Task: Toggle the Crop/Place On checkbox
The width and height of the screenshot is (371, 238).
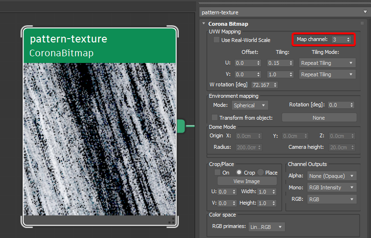Action: 218,172
